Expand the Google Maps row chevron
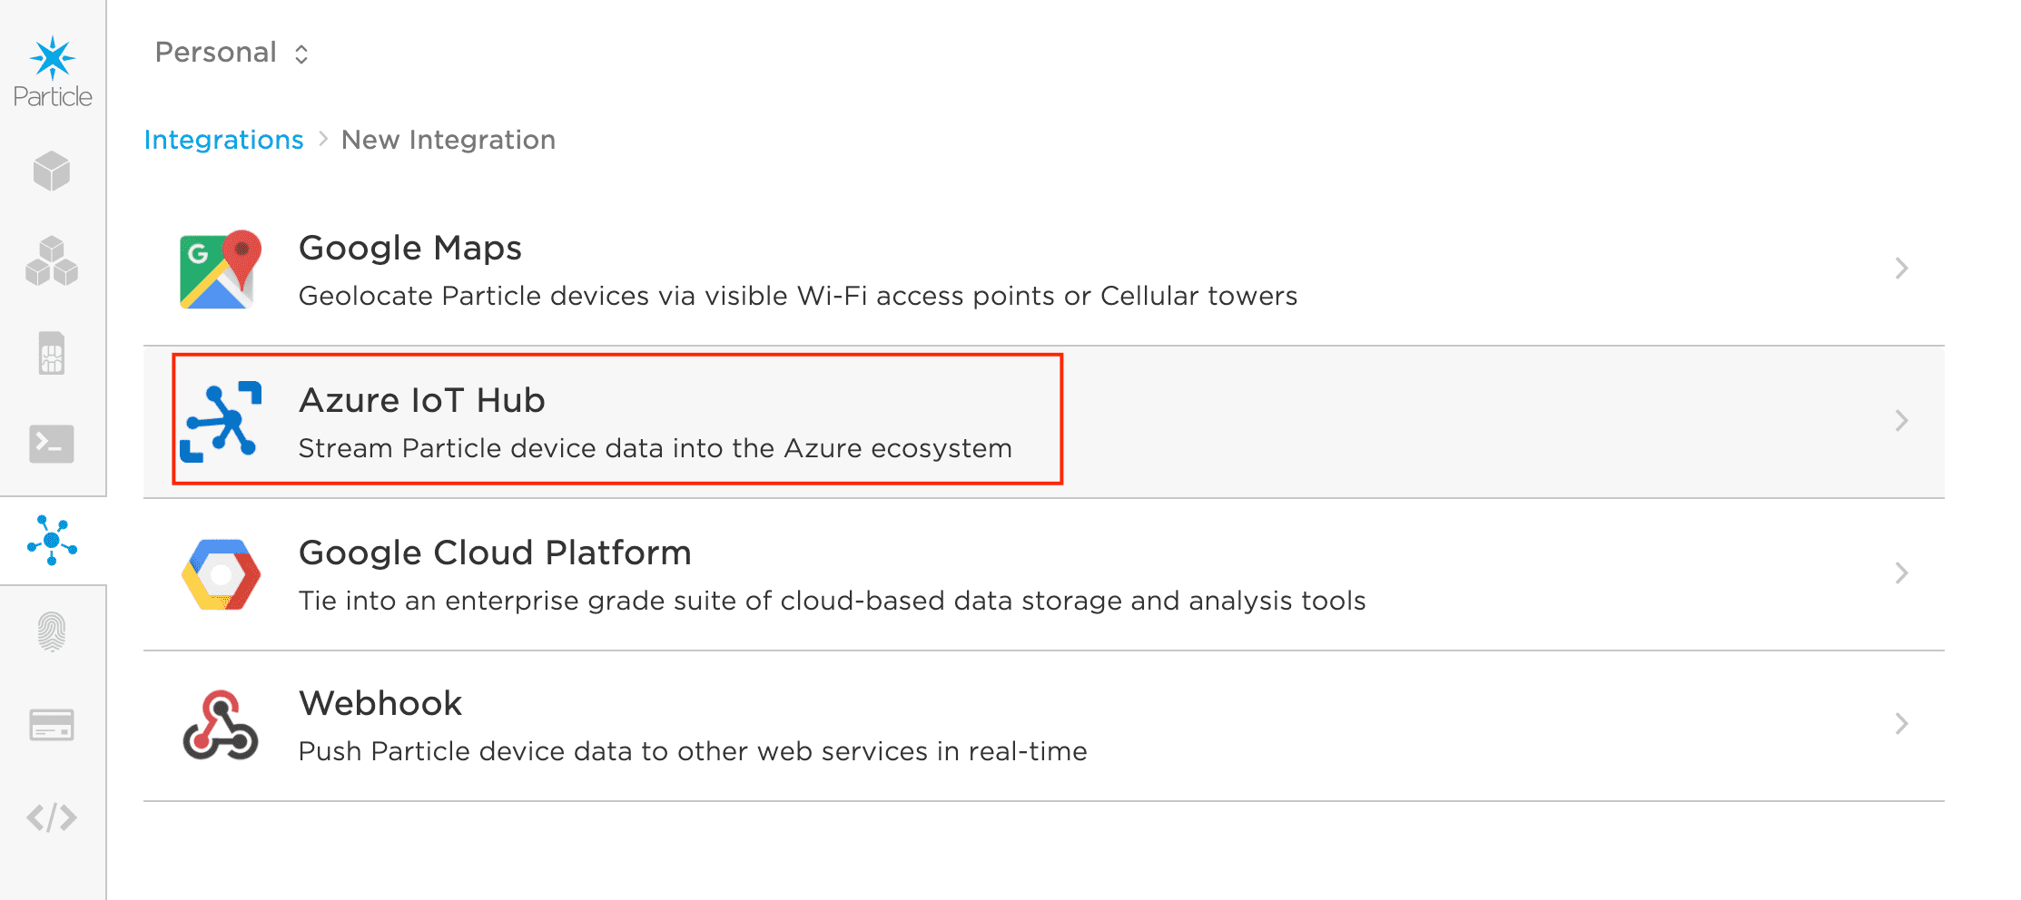 [1902, 269]
